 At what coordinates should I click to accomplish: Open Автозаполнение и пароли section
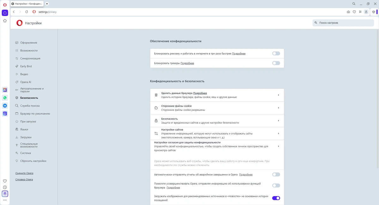coord(32,90)
